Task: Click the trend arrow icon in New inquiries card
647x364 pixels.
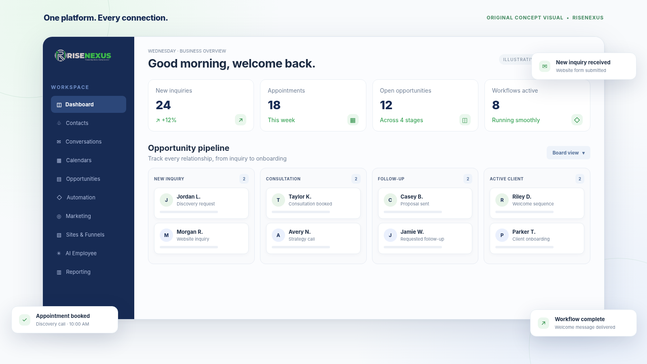Action: pyautogui.click(x=241, y=120)
